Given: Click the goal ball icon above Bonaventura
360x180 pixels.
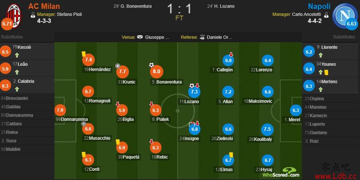Looking at the screenshot, I should coord(151,65).
